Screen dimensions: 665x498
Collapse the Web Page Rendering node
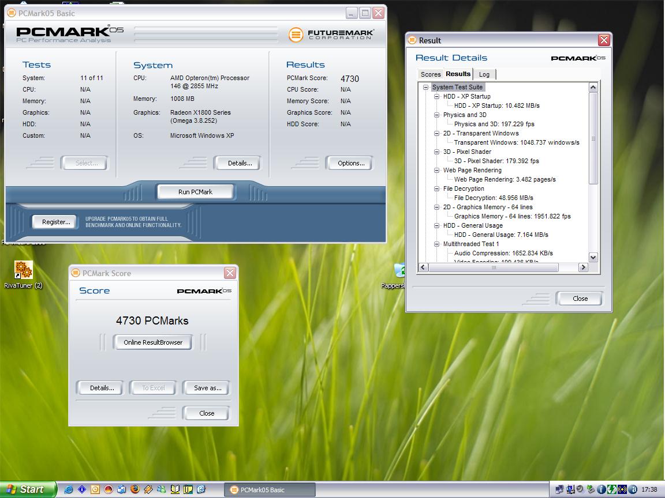click(436, 170)
